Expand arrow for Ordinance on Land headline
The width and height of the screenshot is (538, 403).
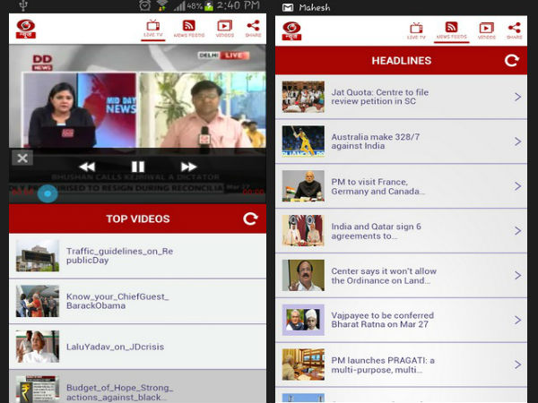517,276
